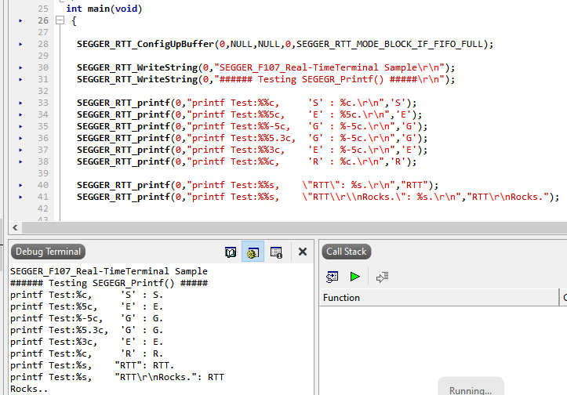This screenshot has height=395, width=567.
Task: Click the main function name
Action: [x=98, y=9]
